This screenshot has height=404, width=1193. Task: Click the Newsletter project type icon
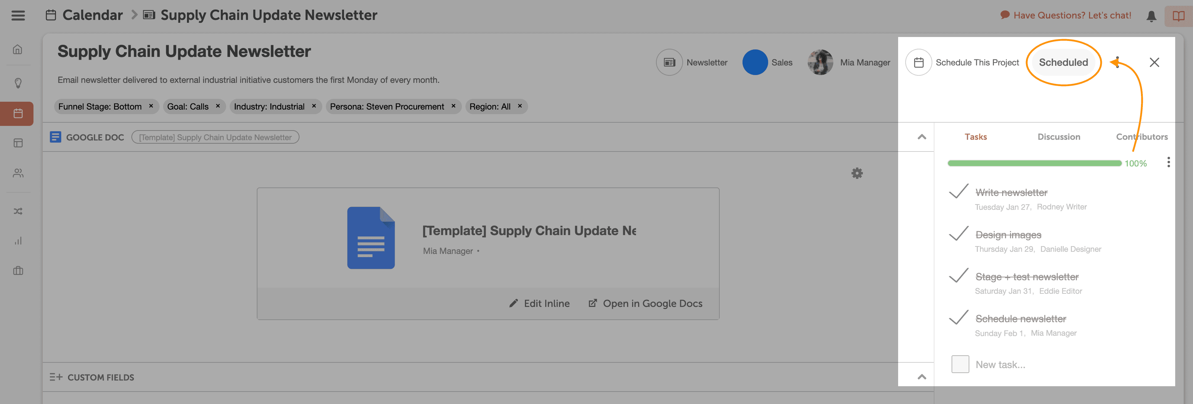[669, 62]
